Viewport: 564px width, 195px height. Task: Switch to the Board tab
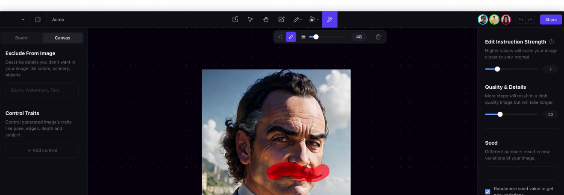21,38
